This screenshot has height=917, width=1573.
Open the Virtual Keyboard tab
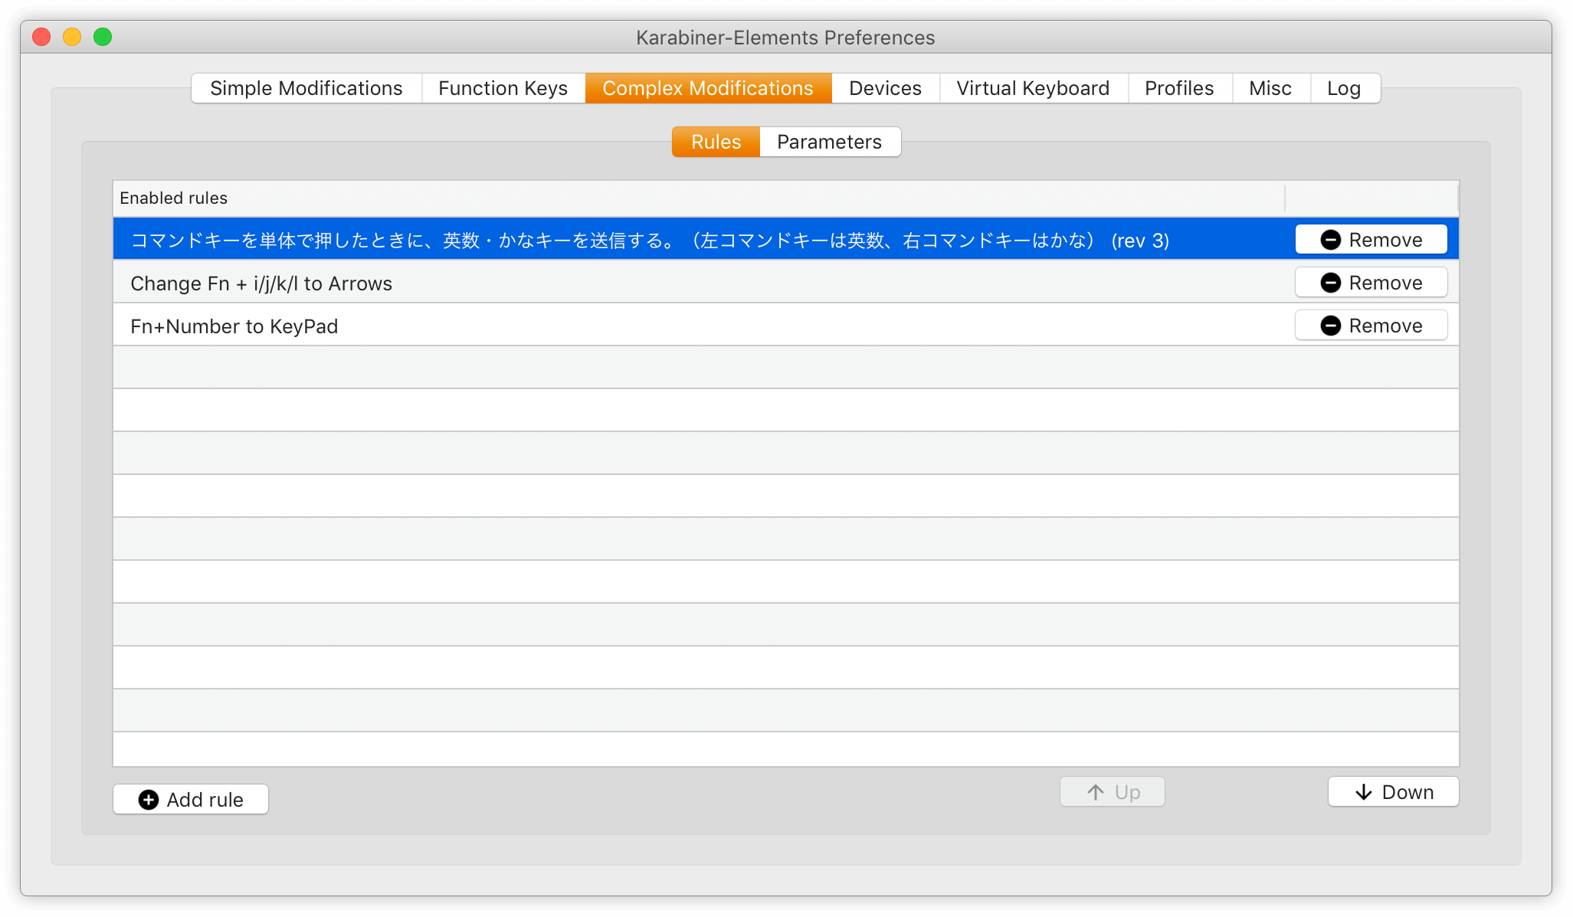point(1034,88)
